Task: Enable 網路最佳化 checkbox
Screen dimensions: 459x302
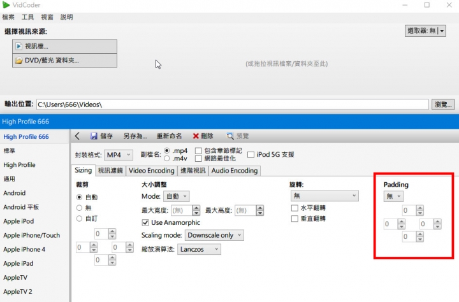Action: click(198, 158)
